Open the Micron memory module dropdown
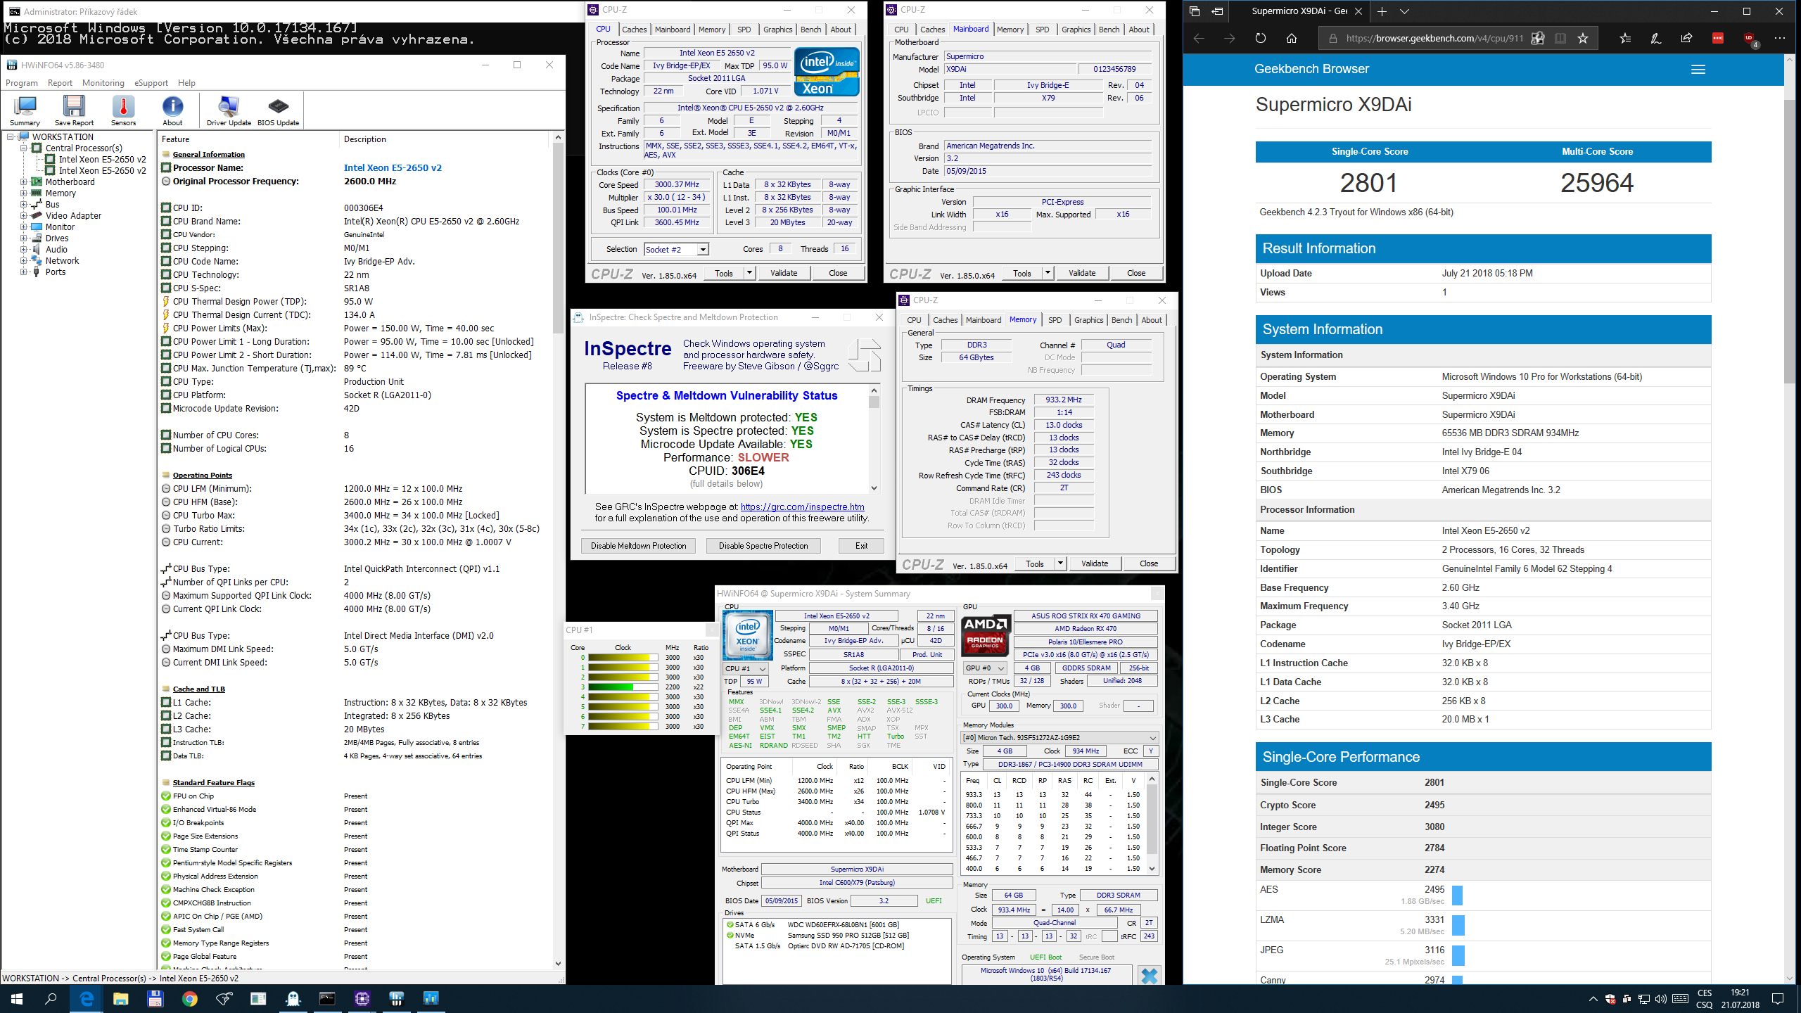Screen dimensions: 1801x1013 (1059, 737)
